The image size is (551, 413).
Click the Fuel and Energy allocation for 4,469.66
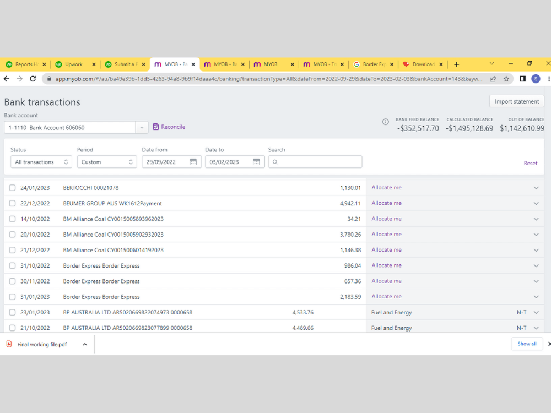(391, 328)
